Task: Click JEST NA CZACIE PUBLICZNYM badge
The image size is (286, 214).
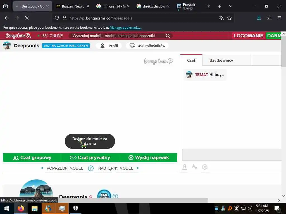Action: (66, 46)
